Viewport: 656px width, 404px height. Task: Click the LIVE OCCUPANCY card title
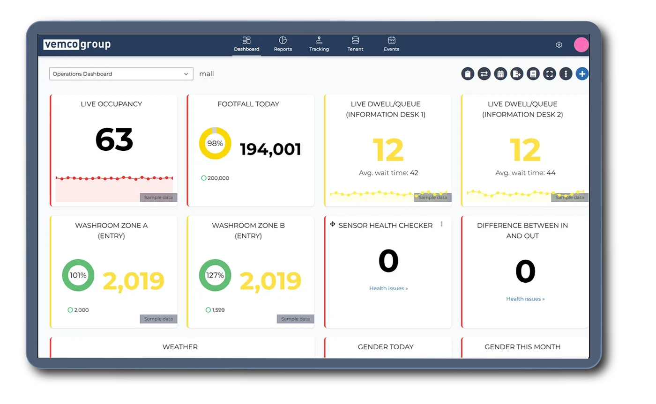point(112,104)
